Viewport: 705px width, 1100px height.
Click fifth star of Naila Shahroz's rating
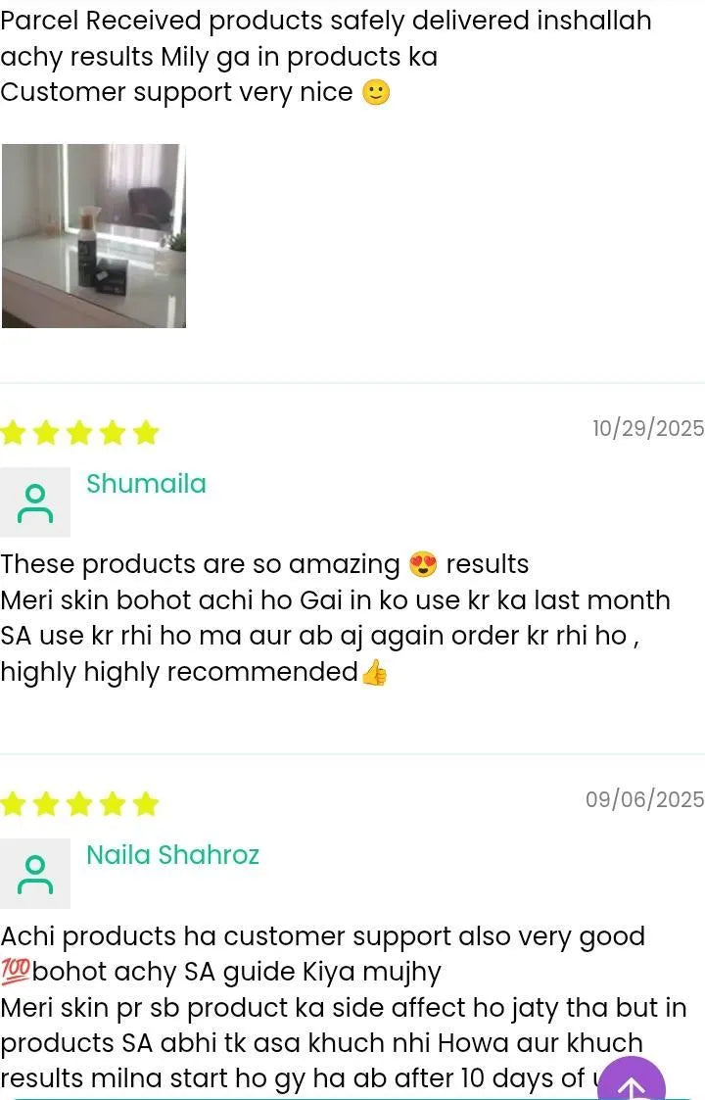[145, 804]
